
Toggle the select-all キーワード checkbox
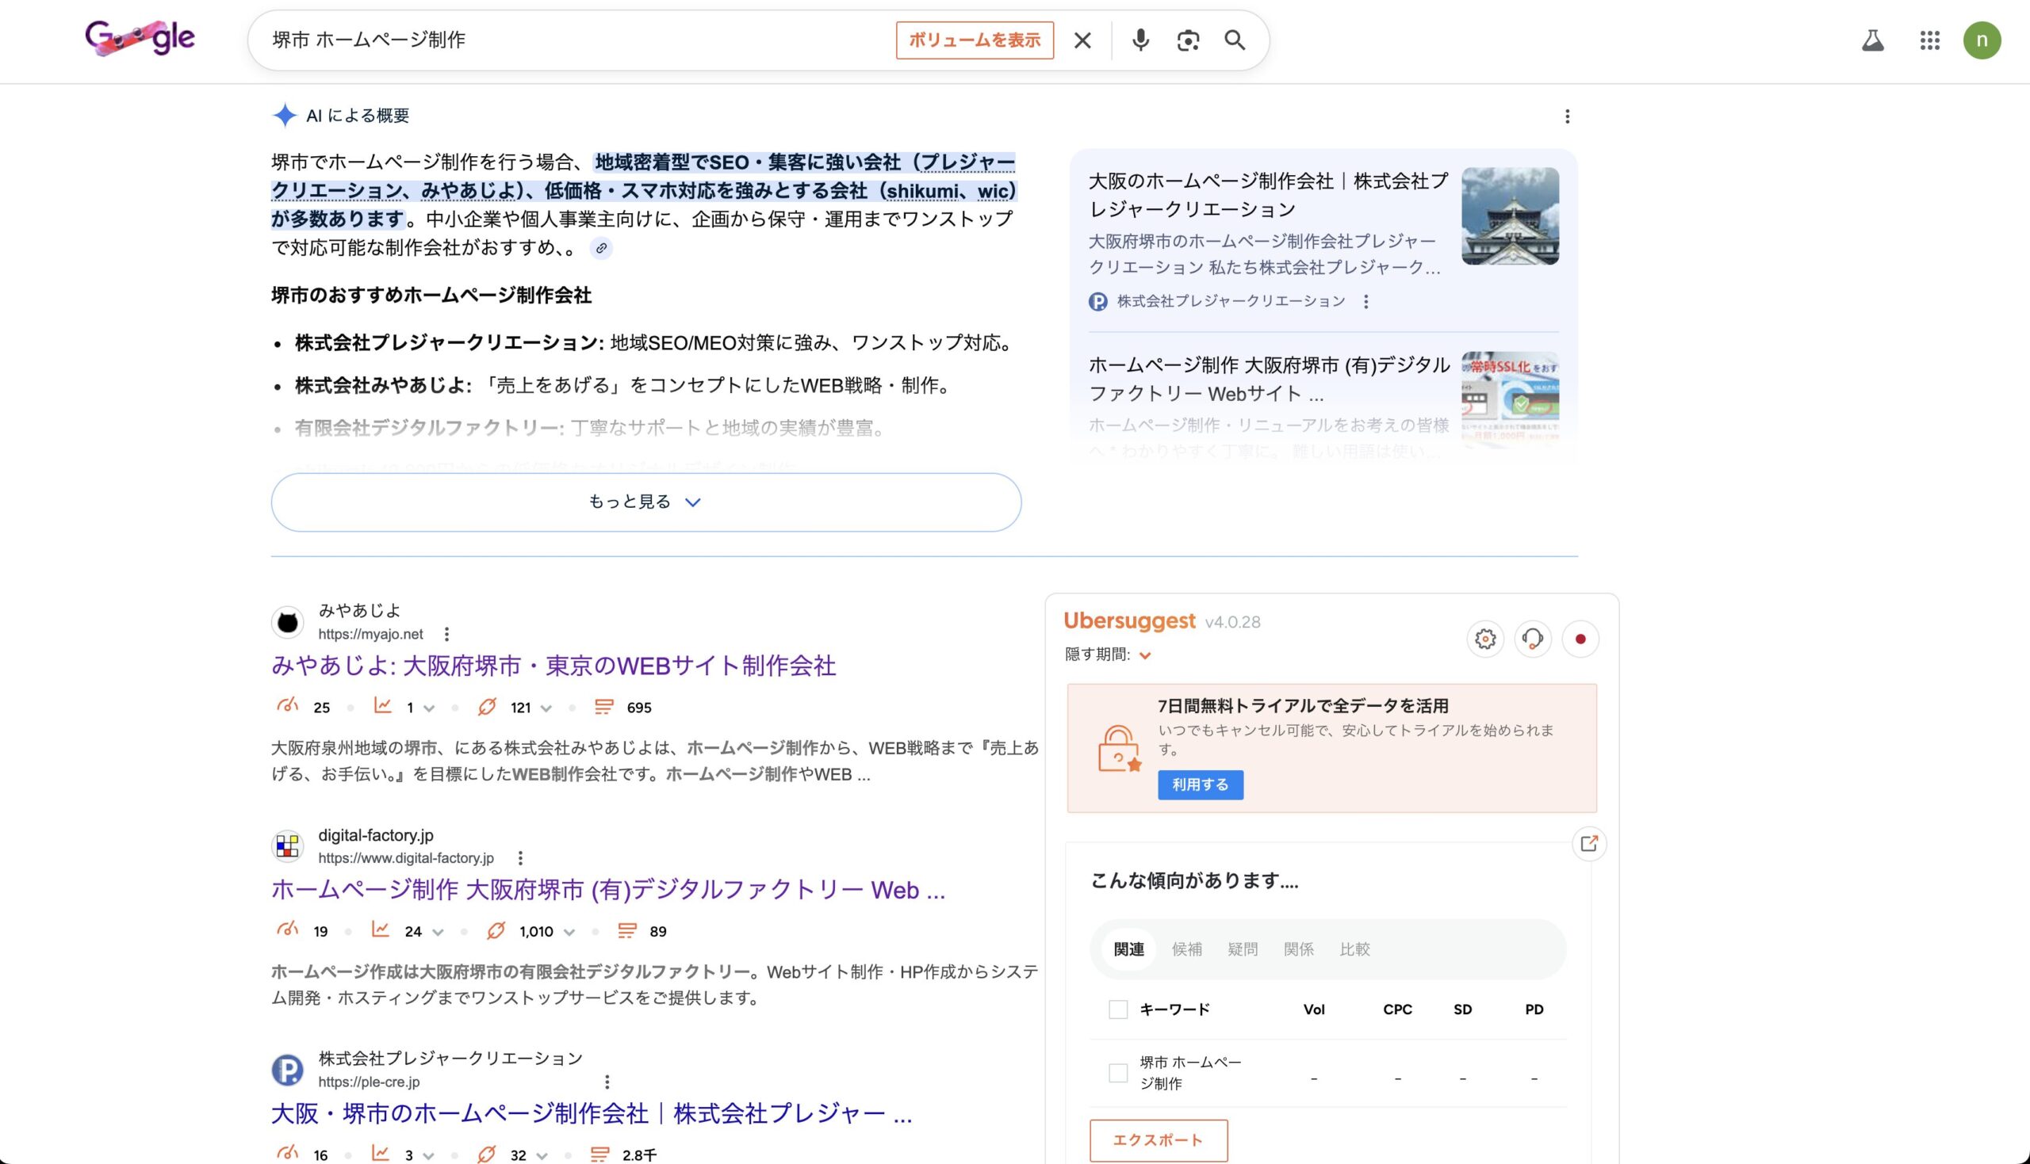click(x=1117, y=1009)
